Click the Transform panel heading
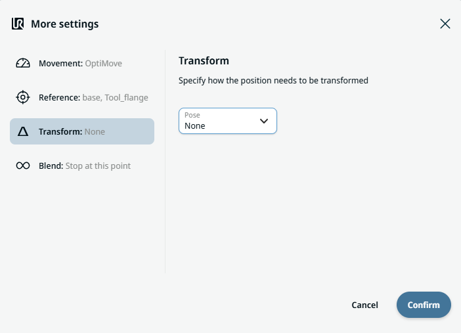The height and width of the screenshot is (333, 461). [204, 61]
